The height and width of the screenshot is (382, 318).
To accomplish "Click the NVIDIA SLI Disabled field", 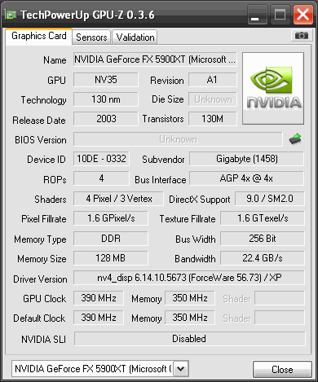I will (189, 339).
